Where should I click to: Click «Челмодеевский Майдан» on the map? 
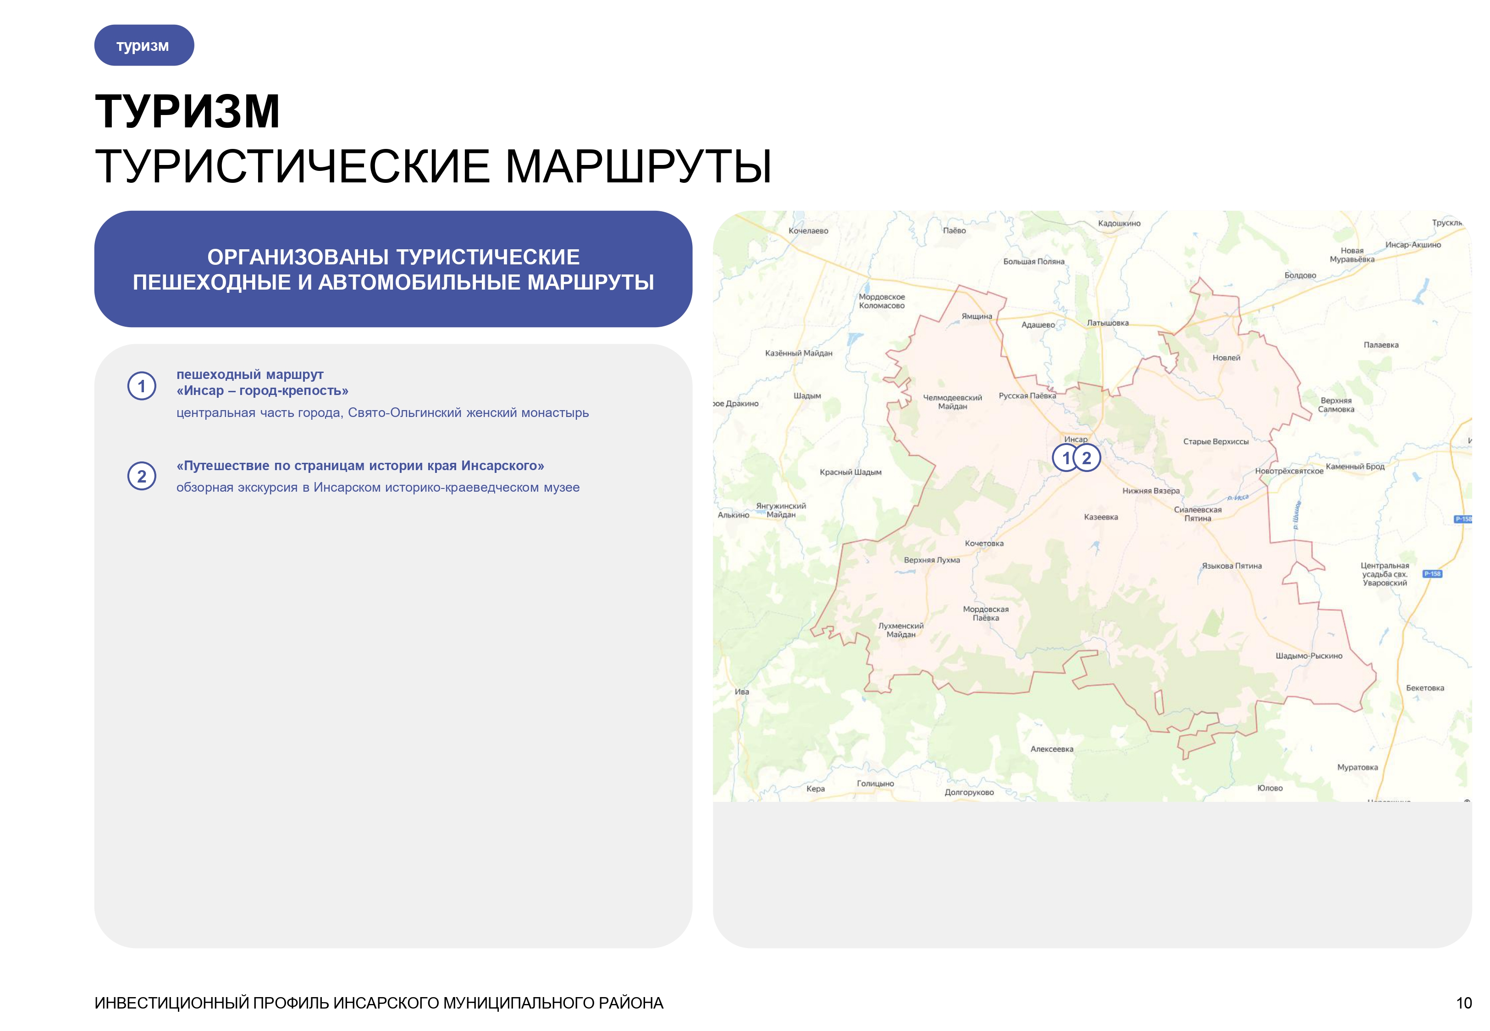pos(952,402)
